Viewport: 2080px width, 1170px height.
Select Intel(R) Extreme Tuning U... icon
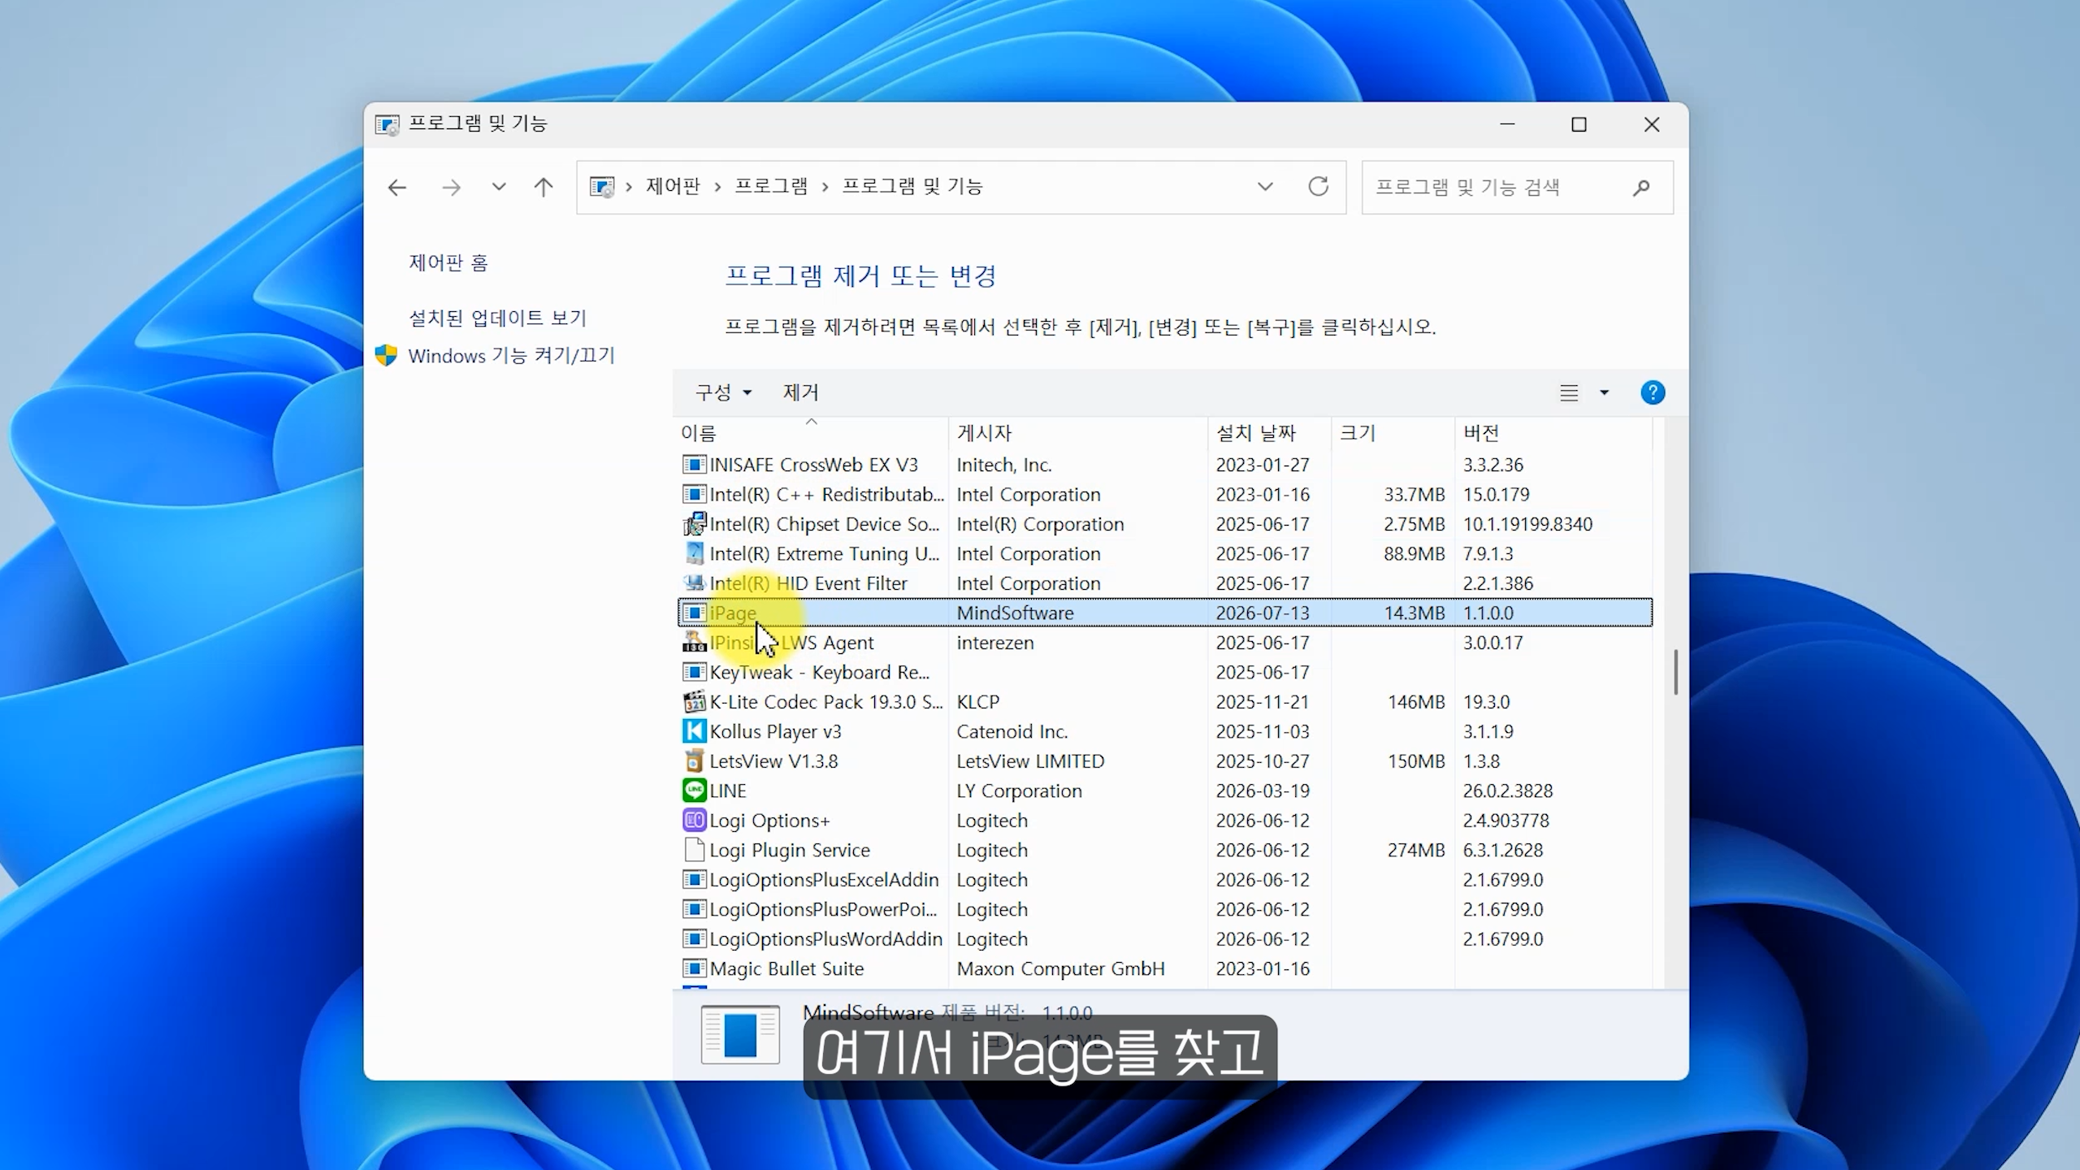point(694,553)
